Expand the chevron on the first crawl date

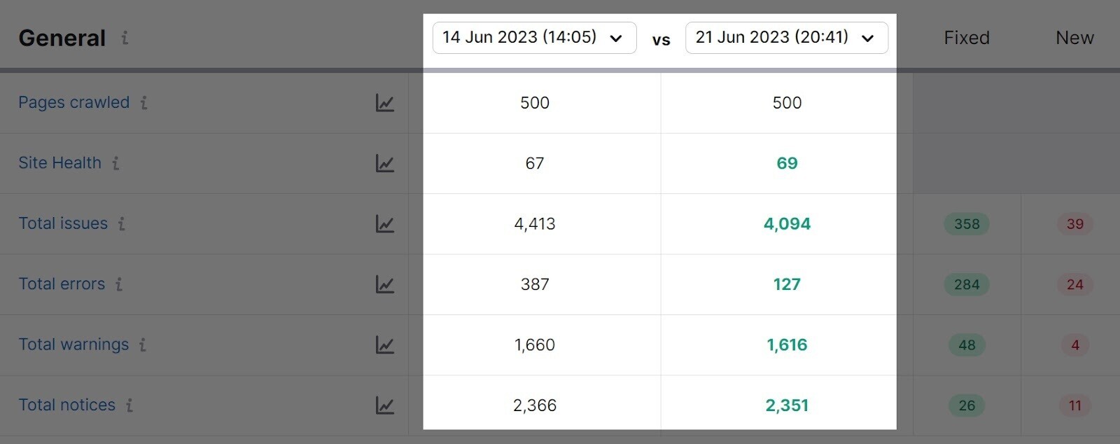(x=616, y=39)
